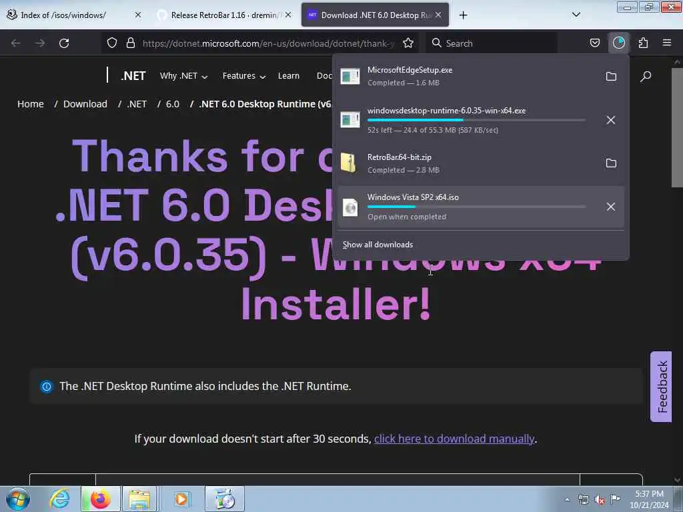Open the Extensions puzzle icon
The width and height of the screenshot is (683, 512).
[x=643, y=43]
